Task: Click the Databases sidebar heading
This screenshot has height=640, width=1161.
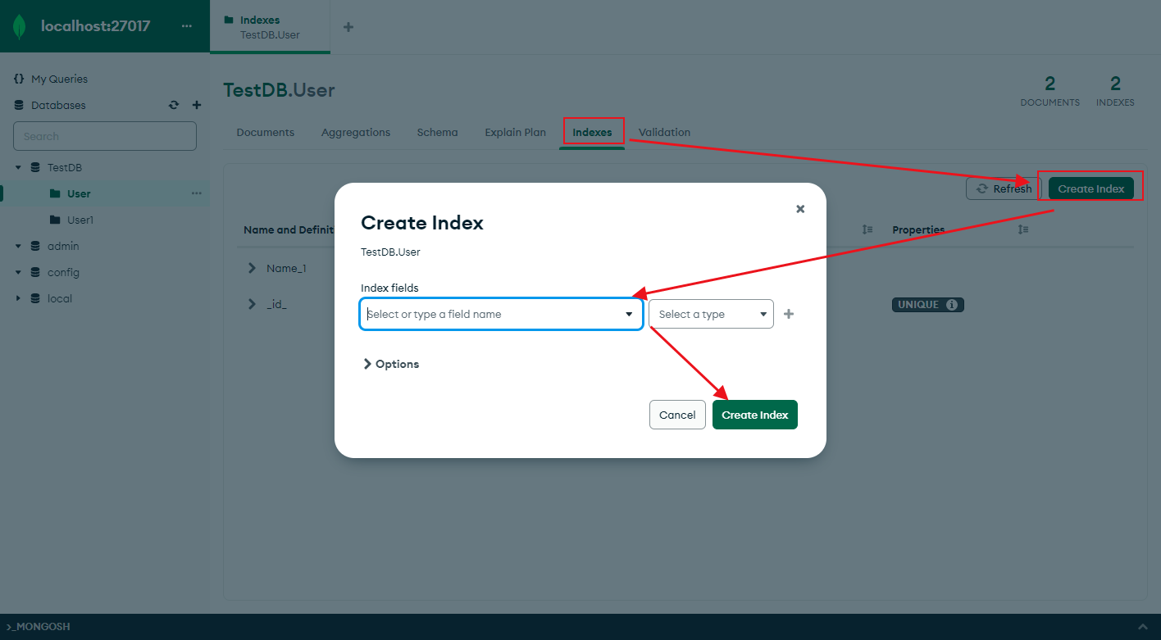Action: click(58, 105)
